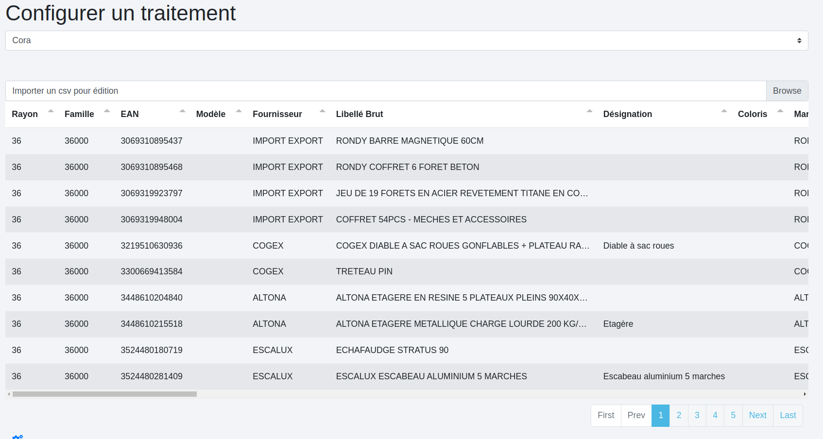
Task: Sort table by Rayon column arrow
Action: click(51, 112)
